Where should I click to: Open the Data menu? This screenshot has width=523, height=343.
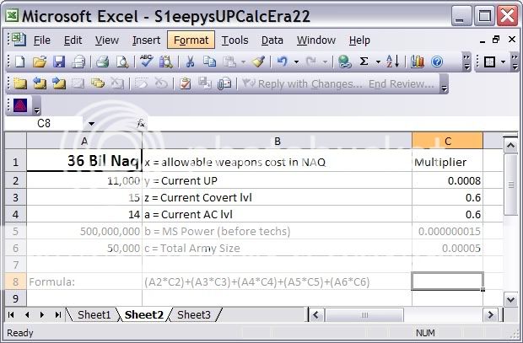click(x=272, y=40)
